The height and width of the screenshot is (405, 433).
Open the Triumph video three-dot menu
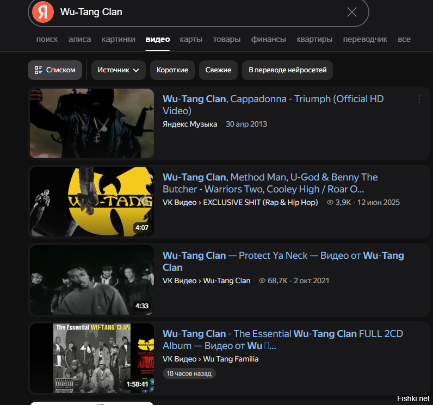419,99
